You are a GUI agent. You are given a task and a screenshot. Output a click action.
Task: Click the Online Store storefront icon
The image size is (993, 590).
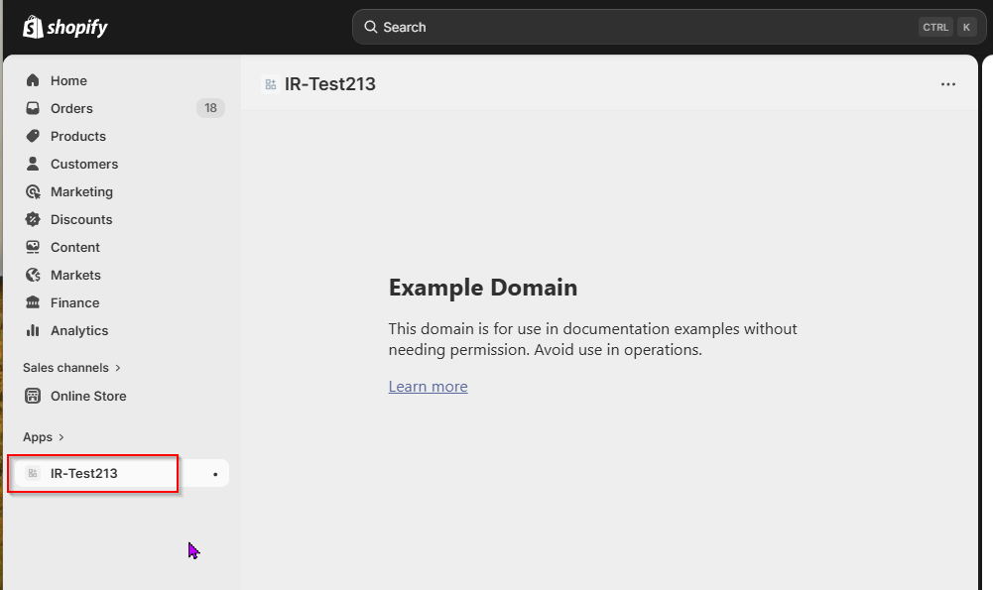[33, 396]
